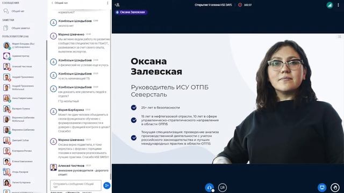
Task: Click the Мария Барбарина name in the chat
Action: coord(71,110)
